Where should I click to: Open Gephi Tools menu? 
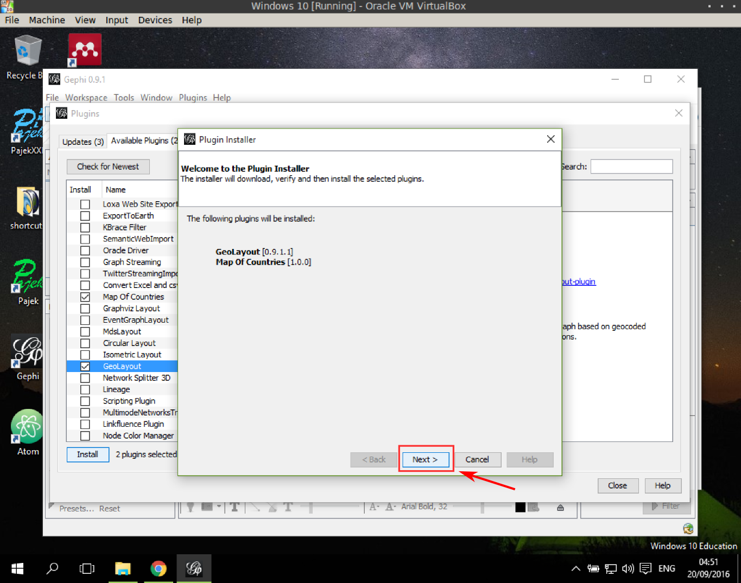click(124, 98)
